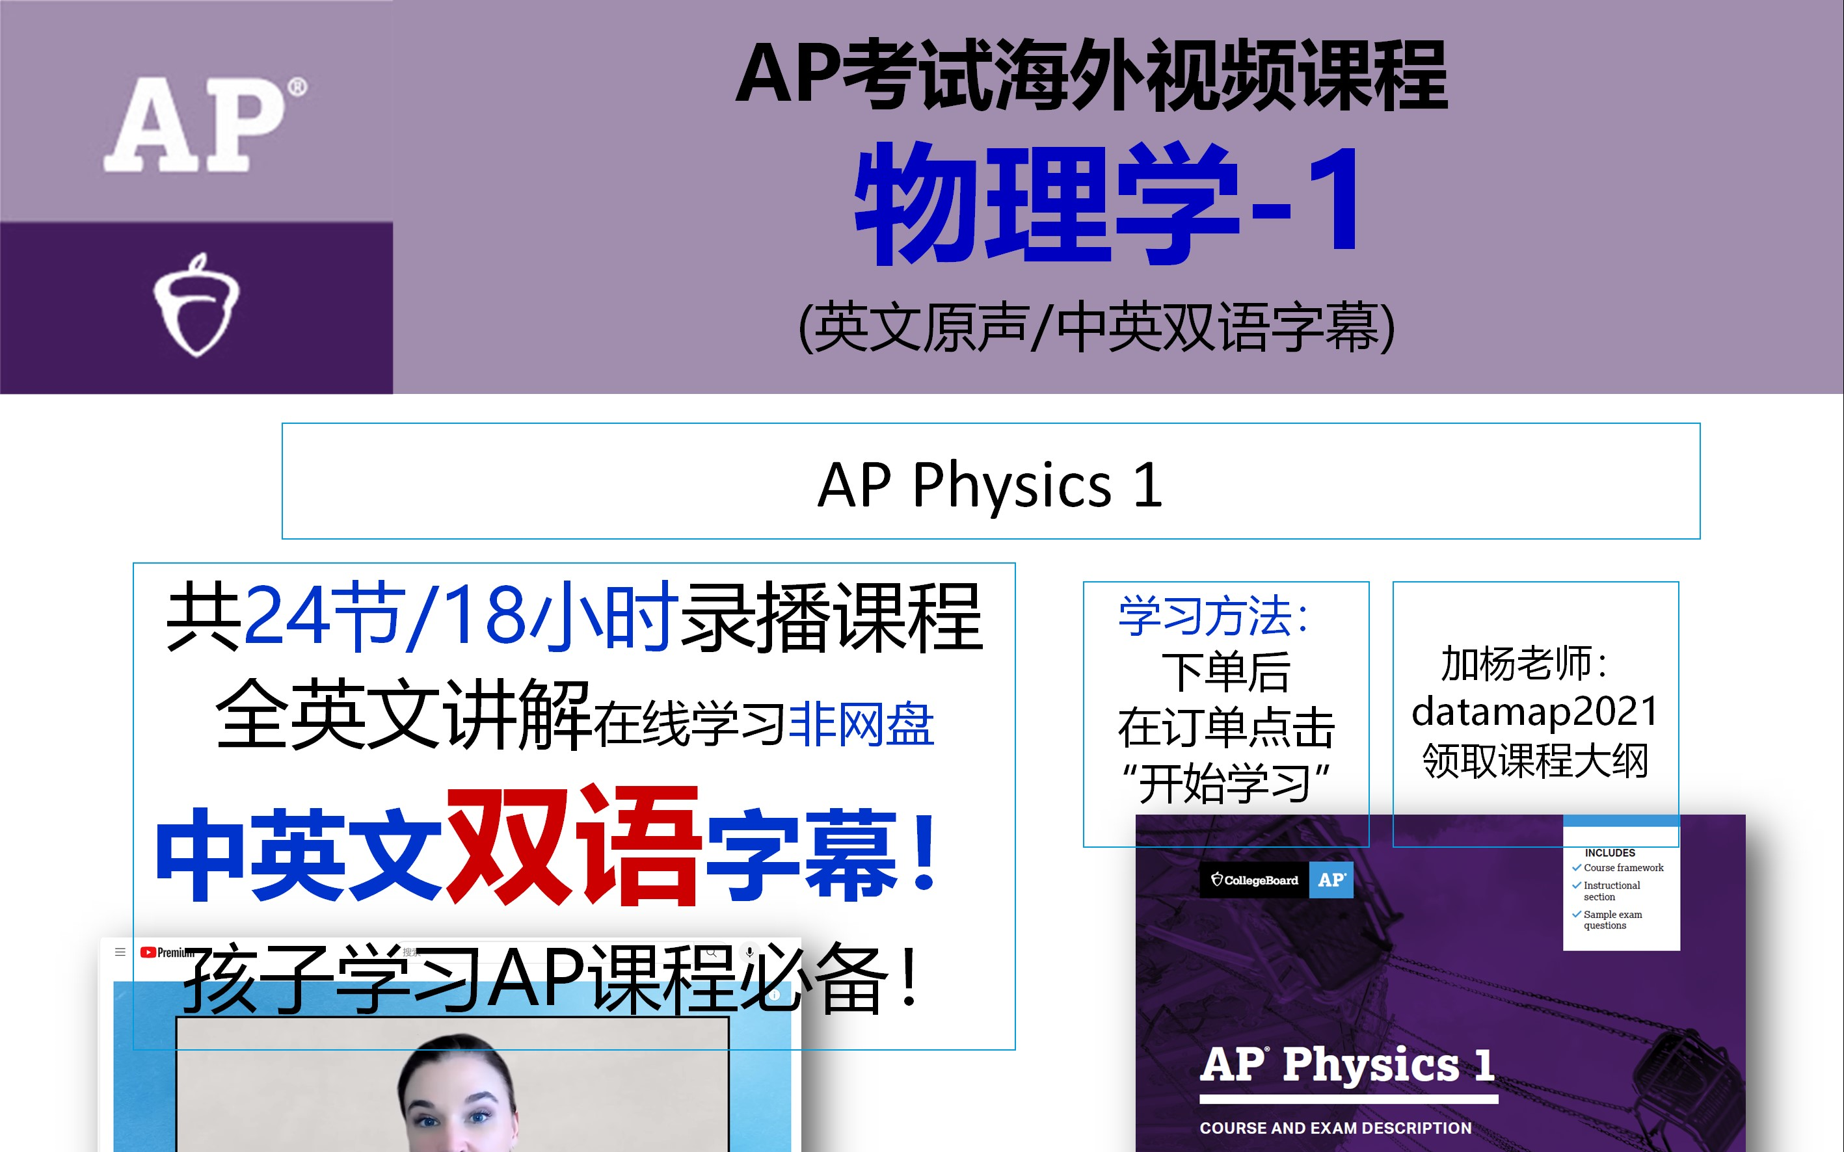Screen dimensions: 1844x1152
Task: Click the contact ID 'datamap2021'
Action: coord(1535,712)
